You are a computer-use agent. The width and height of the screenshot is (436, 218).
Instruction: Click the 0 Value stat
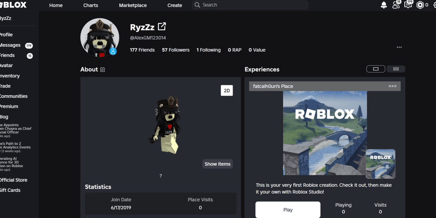257,50
